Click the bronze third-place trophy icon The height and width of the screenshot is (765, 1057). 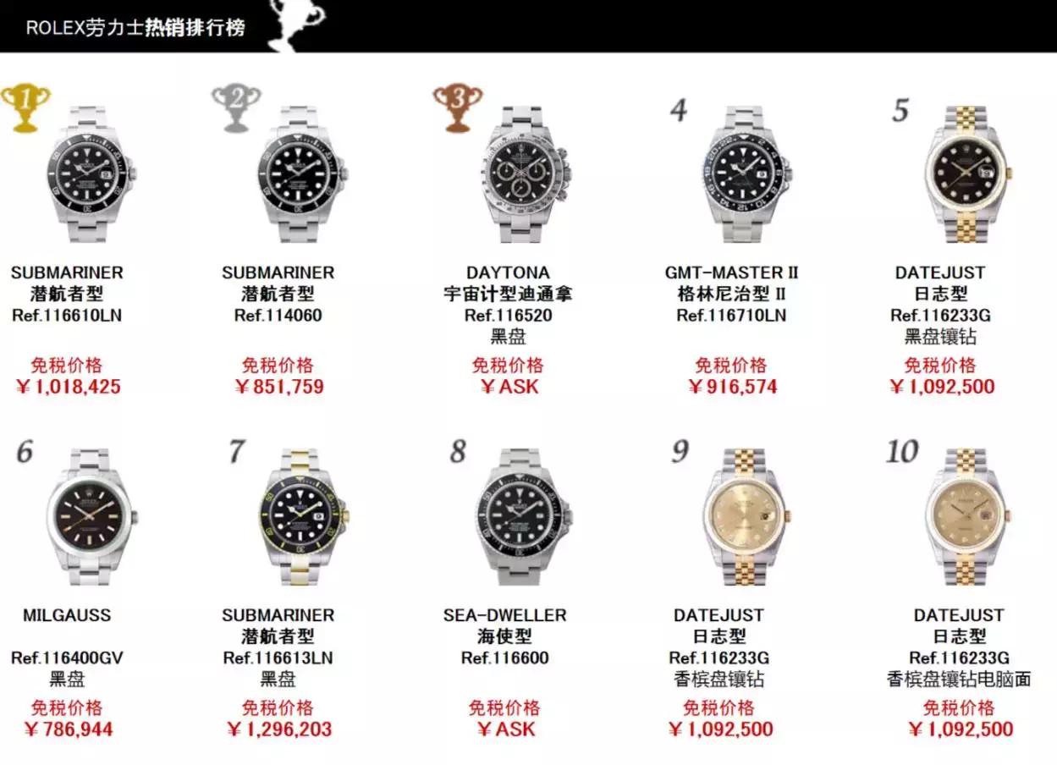tap(458, 107)
